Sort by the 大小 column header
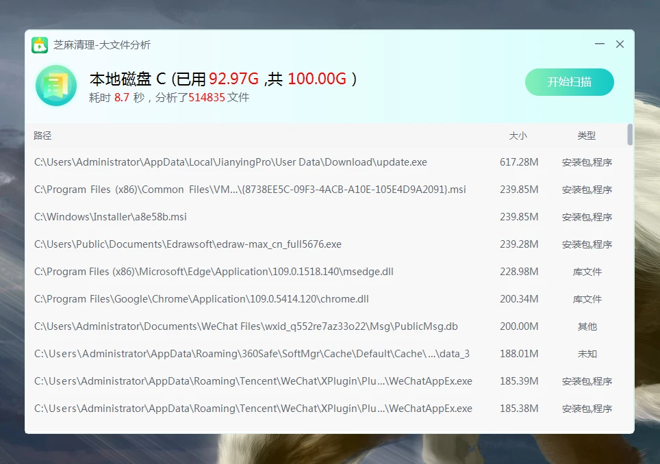Image resolution: width=660 pixels, height=464 pixels. point(518,136)
